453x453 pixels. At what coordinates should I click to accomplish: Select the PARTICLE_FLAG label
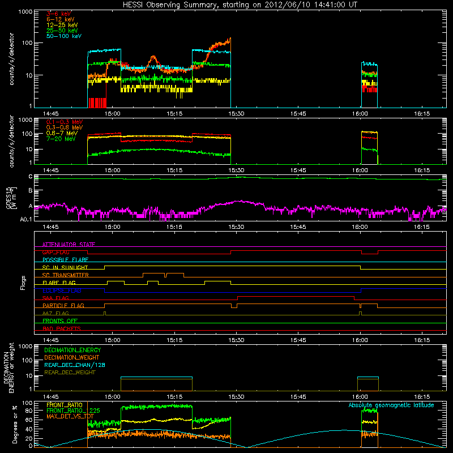63,305
